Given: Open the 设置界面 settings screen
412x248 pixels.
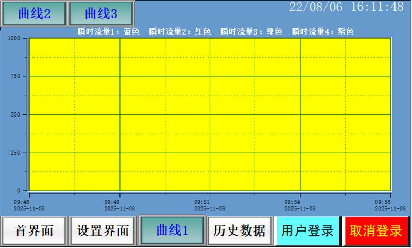Looking at the screenshot, I should 103,230.
